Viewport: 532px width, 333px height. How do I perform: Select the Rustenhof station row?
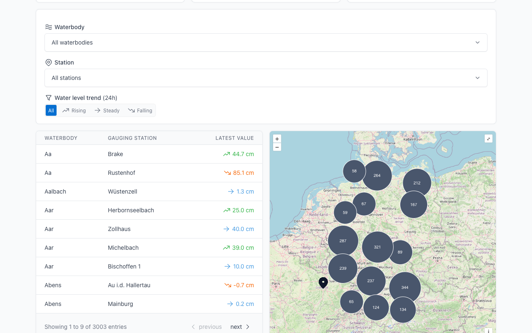pyautogui.click(x=149, y=173)
